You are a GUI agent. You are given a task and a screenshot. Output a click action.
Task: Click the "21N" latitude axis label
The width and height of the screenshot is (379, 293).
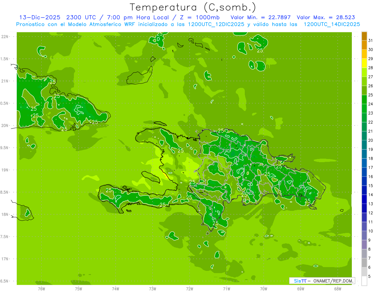[x=5, y=81]
